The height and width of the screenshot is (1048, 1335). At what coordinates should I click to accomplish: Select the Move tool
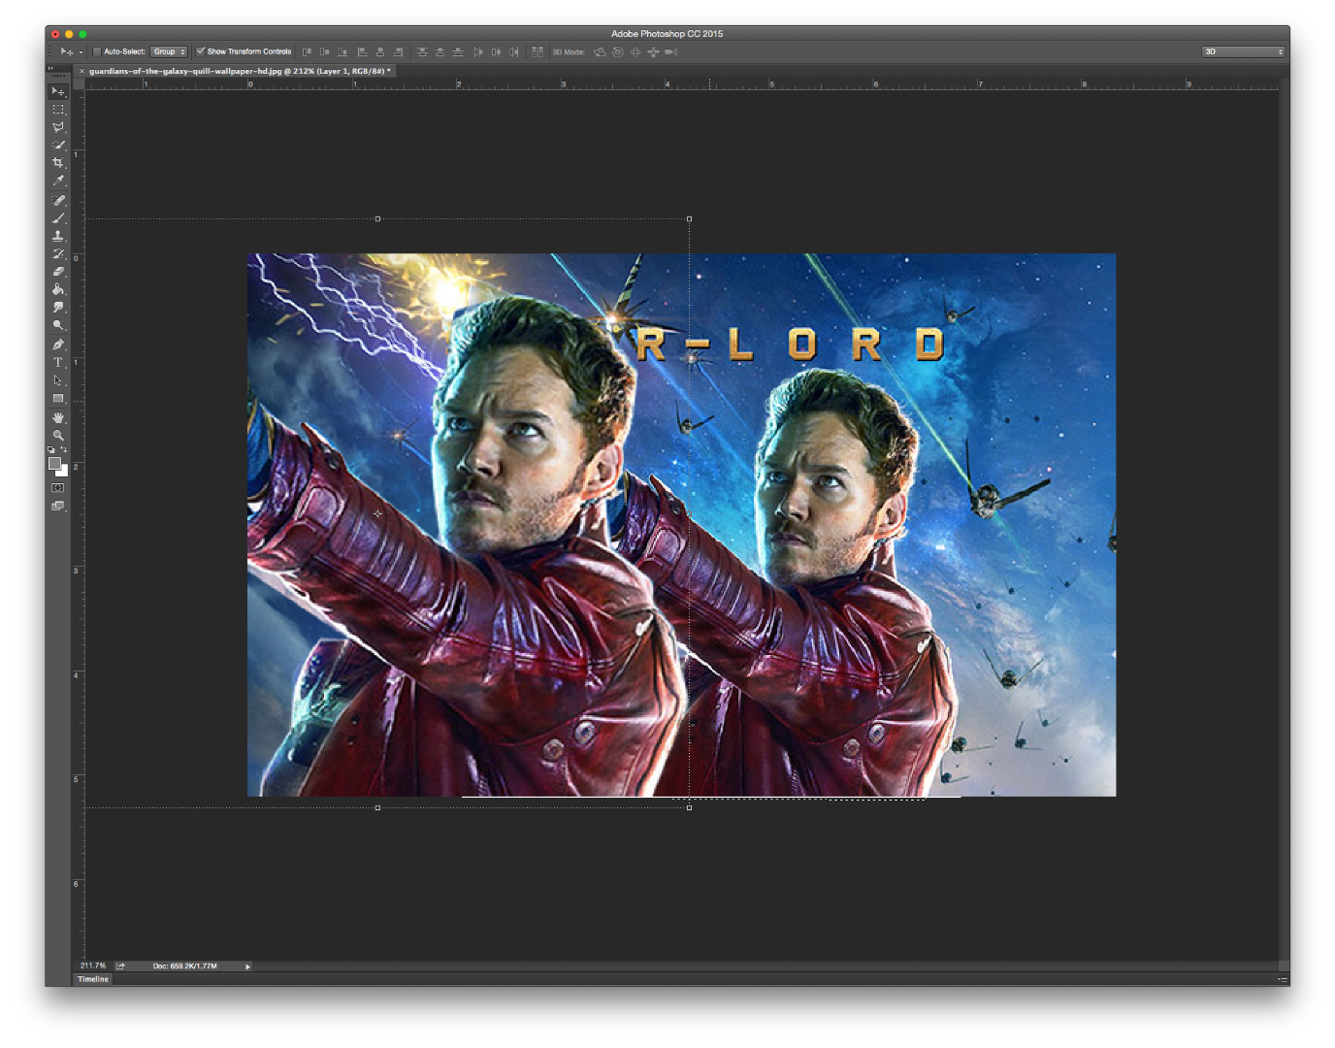click(x=58, y=90)
